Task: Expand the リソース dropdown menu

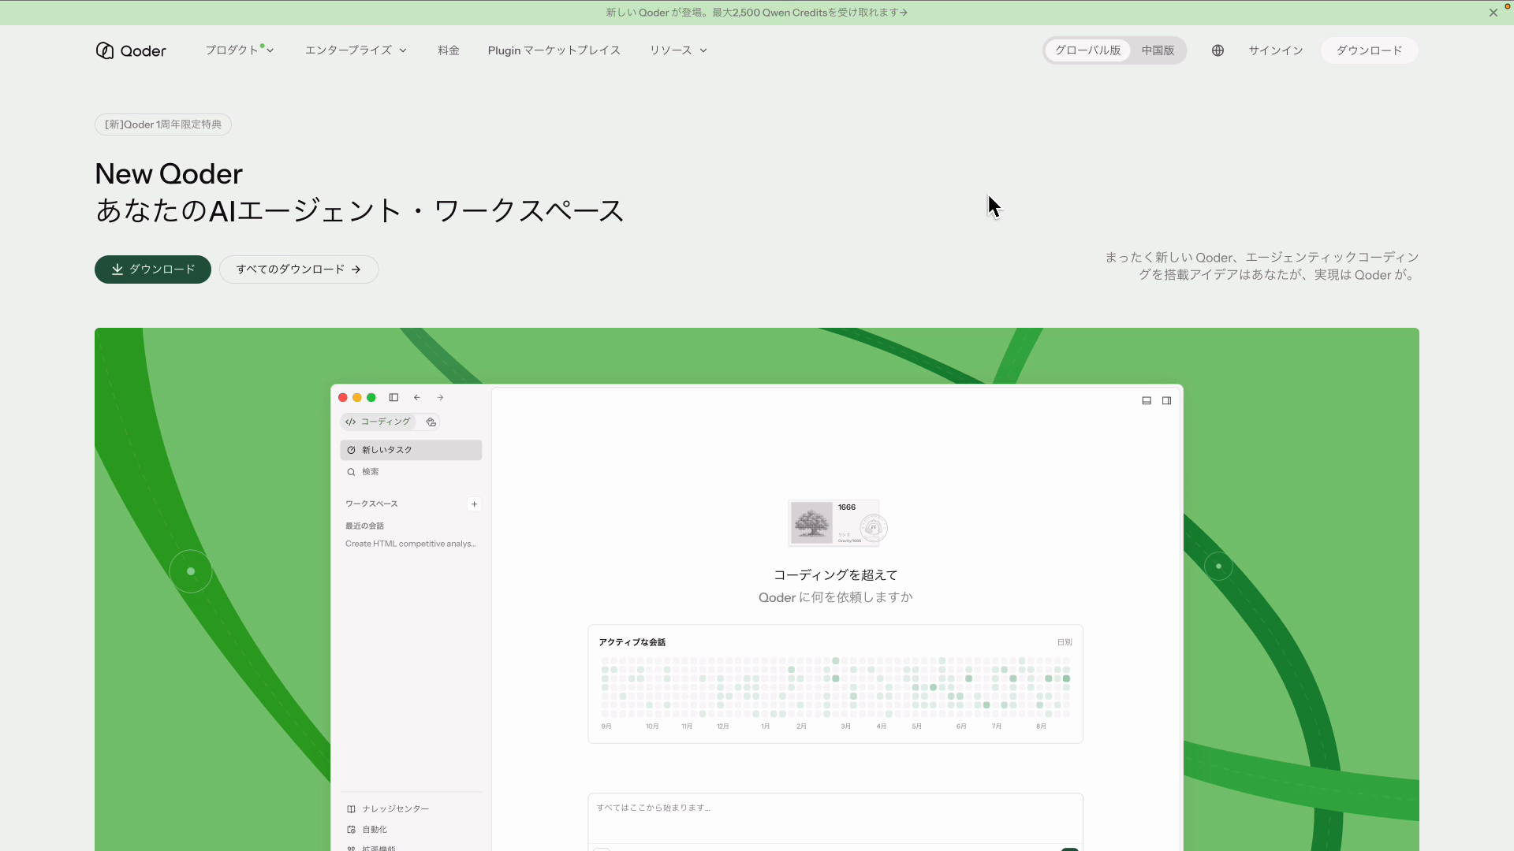Action: [x=678, y=50]
